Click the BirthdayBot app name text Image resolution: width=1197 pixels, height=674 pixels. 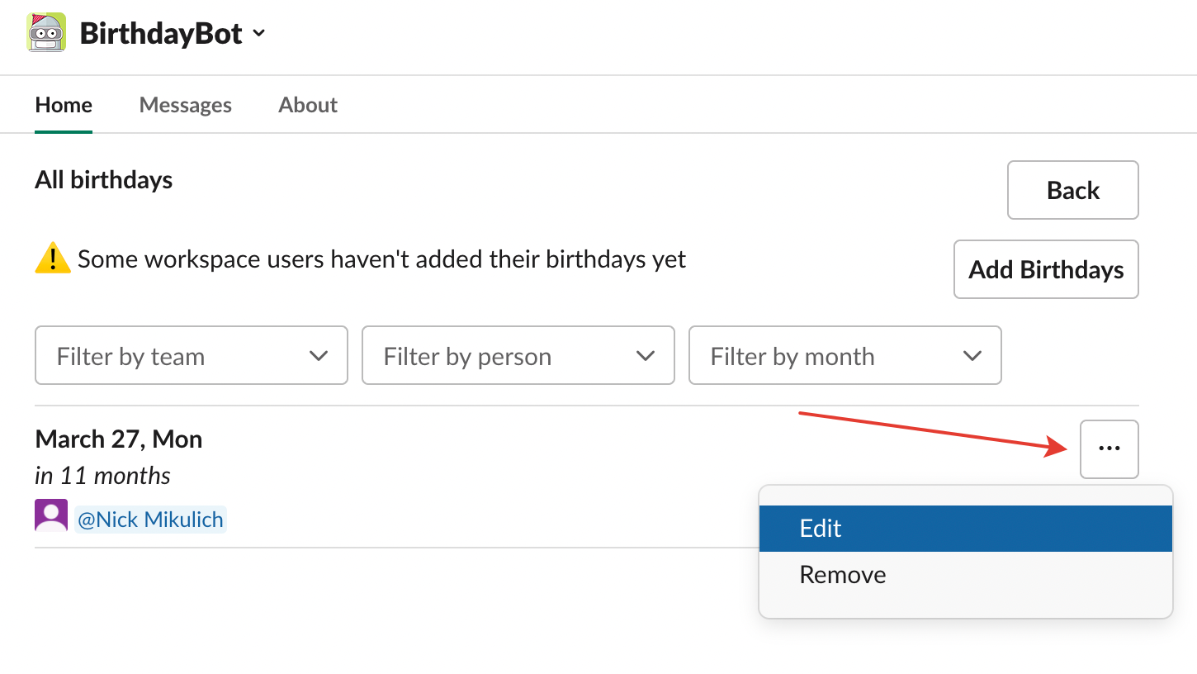pyautogui.click(x=161, y=34)
